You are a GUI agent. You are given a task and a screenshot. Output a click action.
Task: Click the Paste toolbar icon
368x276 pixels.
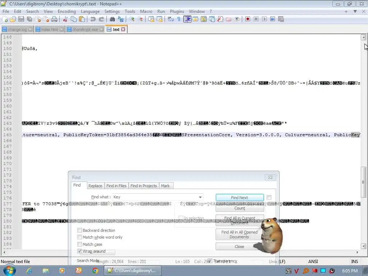82,19
